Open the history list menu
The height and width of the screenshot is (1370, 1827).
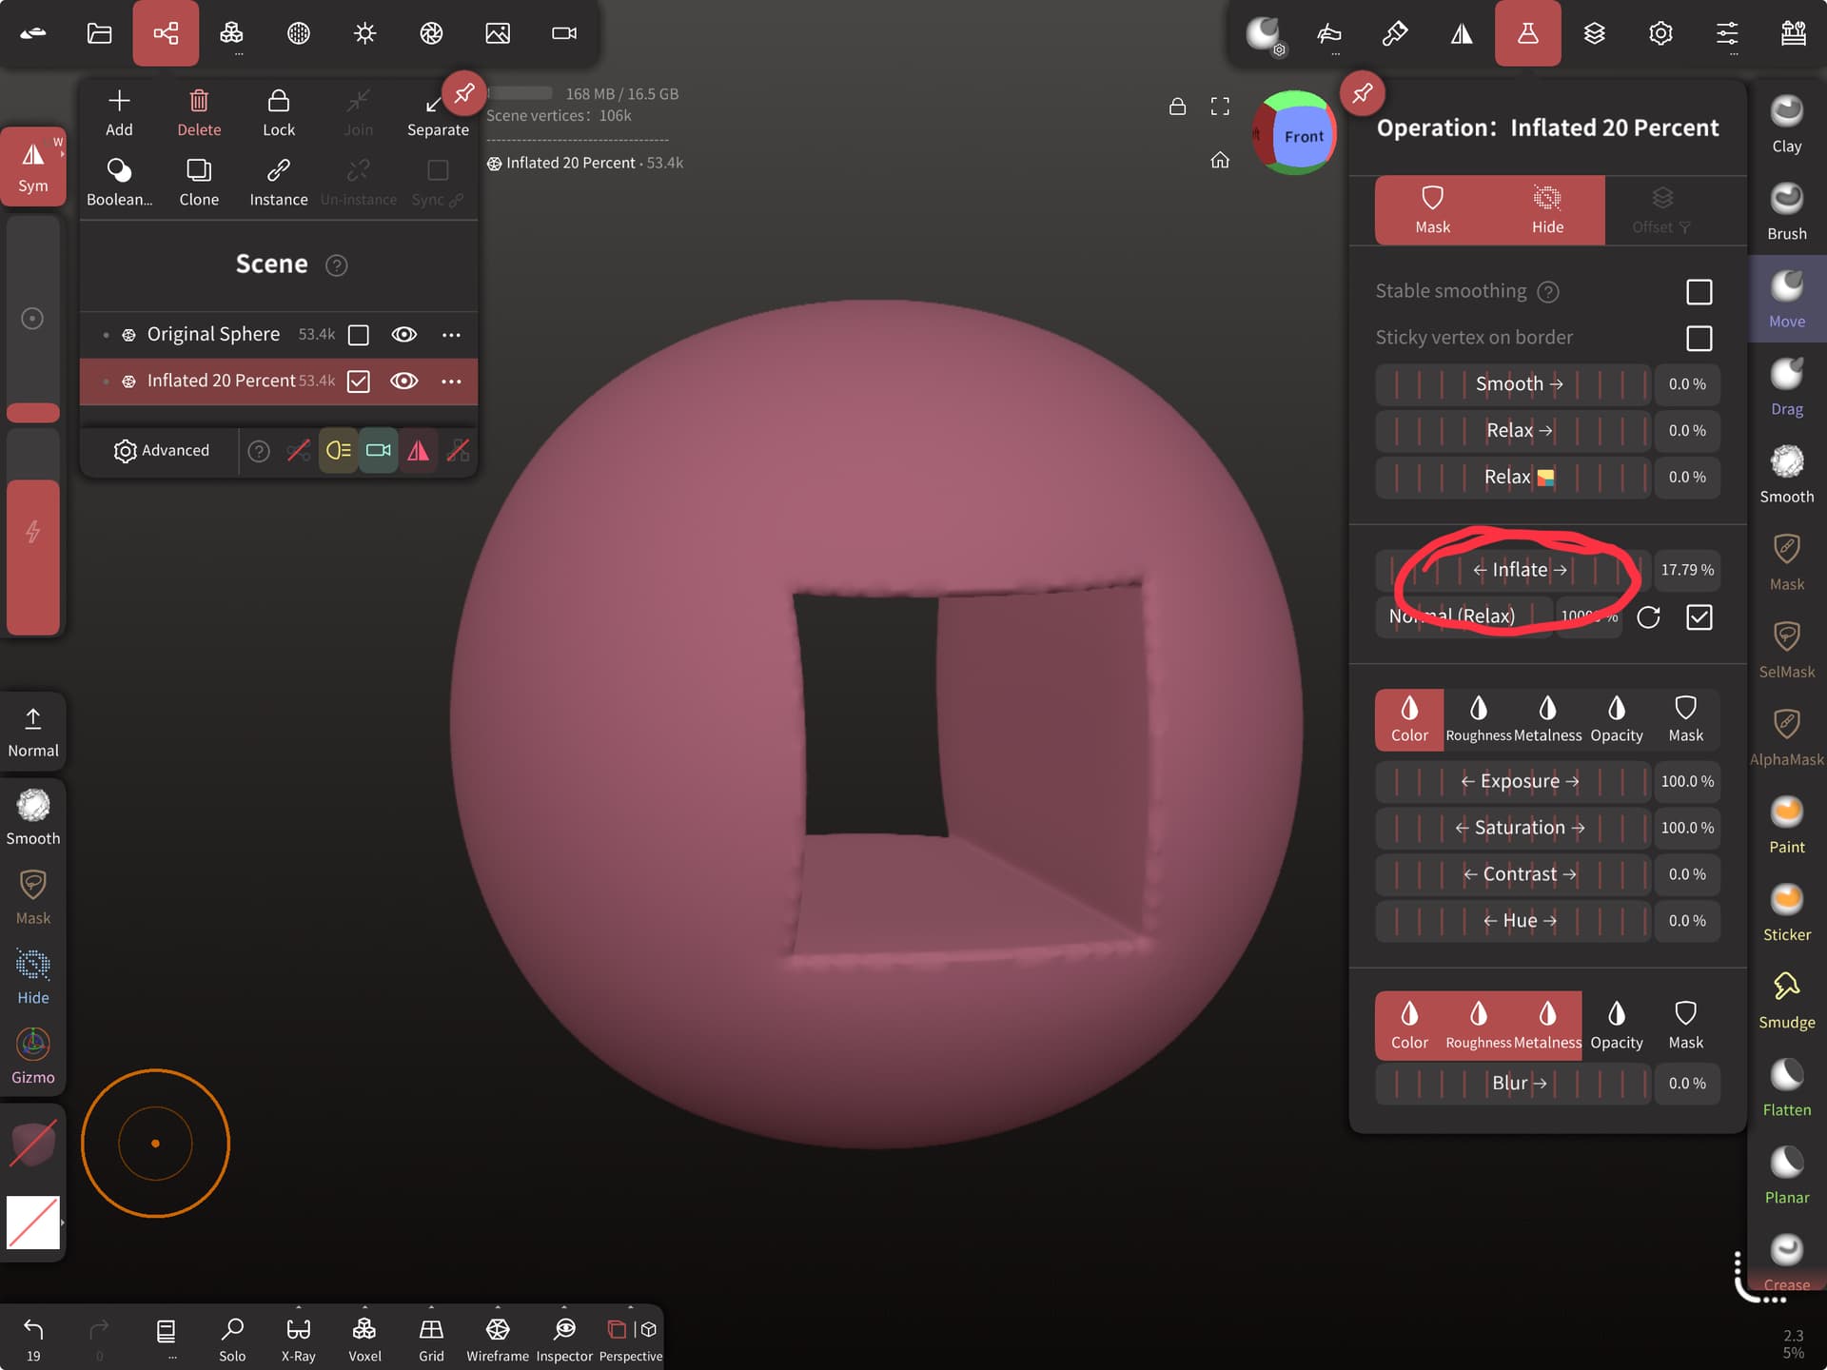(166, 1338)
